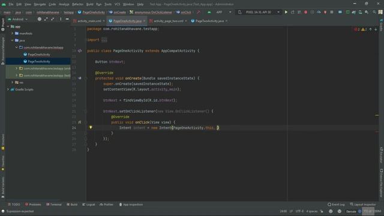Image resolution: width=384 pixels, height=216 pixels.
Task: Click the Apply Changes and Restart Activity icon
Action: tap(292, 12)
